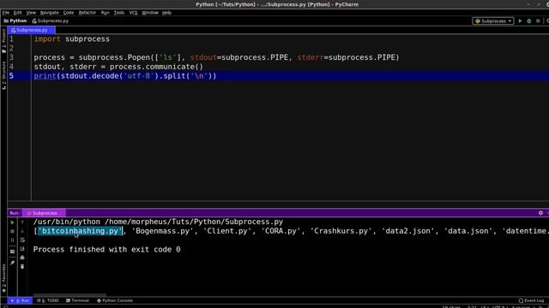Click 'Process finished with exit code 0' text
The height and width of the screenshot is (308, 549).
click(x=106, y=250)
